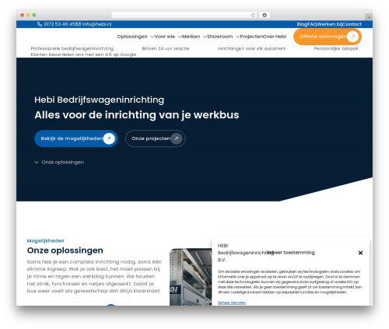Click 'Beheer toestemming' dialog title
This screenshot has width=389, height=329.
290,252
